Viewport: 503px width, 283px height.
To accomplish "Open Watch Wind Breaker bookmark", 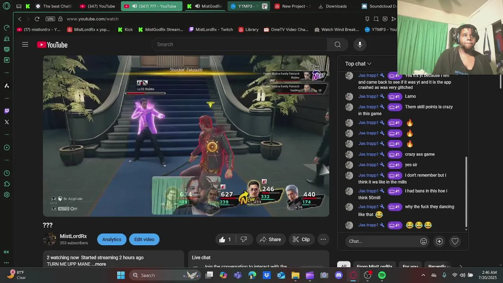I will pos(337,29).
